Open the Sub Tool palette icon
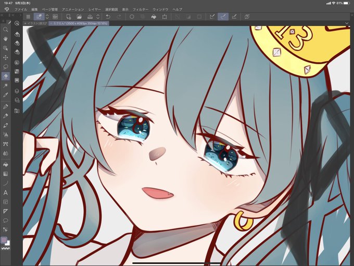The width and height of the screenshot is (354, 266). [17, 34]
